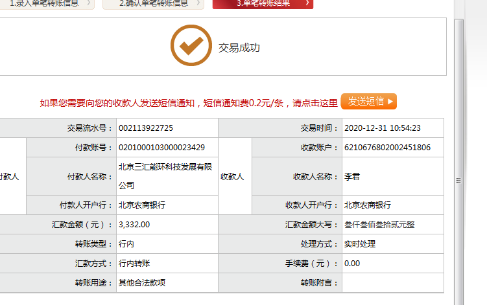Click transaction serial number 002113922725
The image size is (487, 305).
click(146, 128)
